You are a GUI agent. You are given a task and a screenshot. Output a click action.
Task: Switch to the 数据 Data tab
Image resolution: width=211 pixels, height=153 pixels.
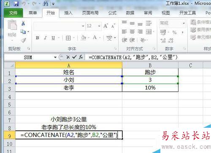(x=130, y=13)
